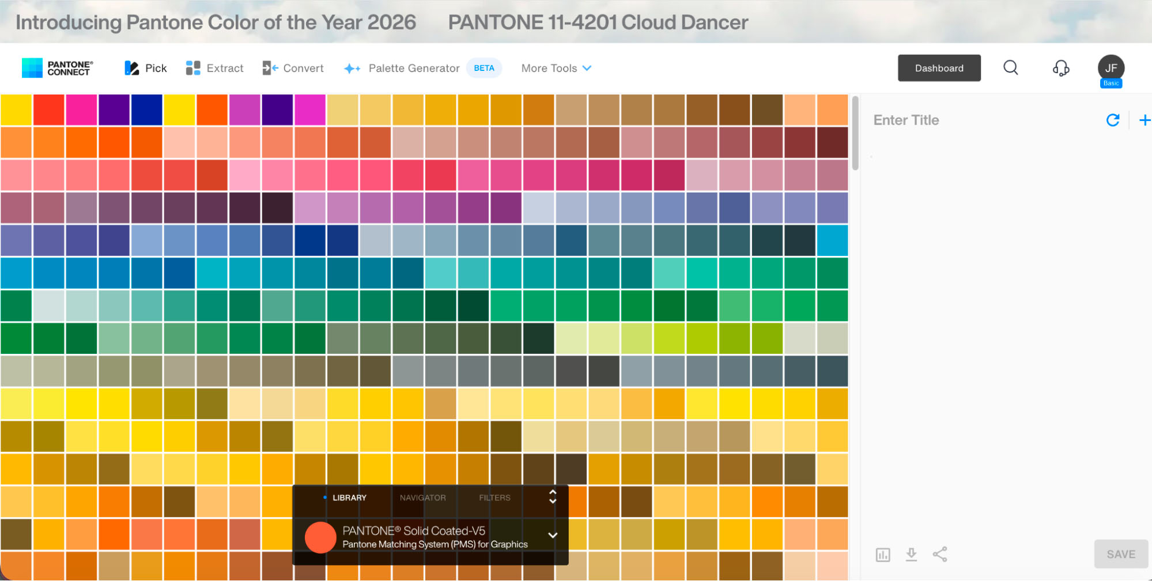Select the Convert tool

(x=293, y=68)
